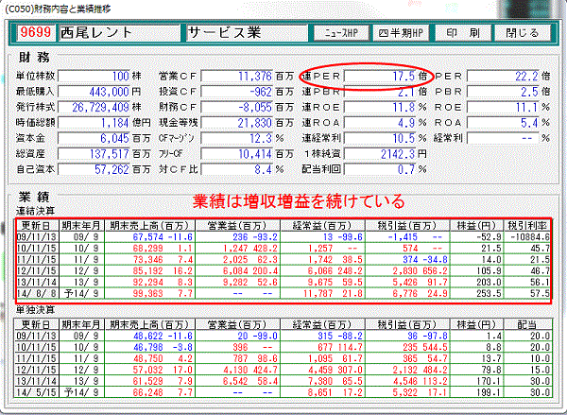This screenshot has width=567, height=415.
Task: Click consolidated ordinary profit cell 9,675
Action: tap(320, 283)
